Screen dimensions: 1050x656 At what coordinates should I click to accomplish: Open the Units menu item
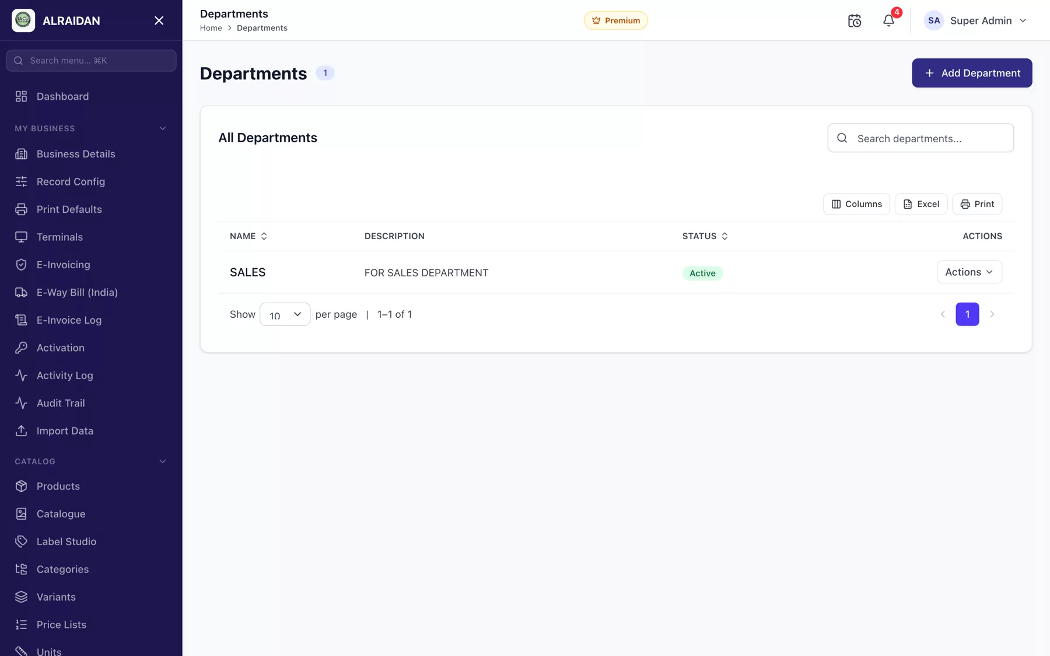91,650
